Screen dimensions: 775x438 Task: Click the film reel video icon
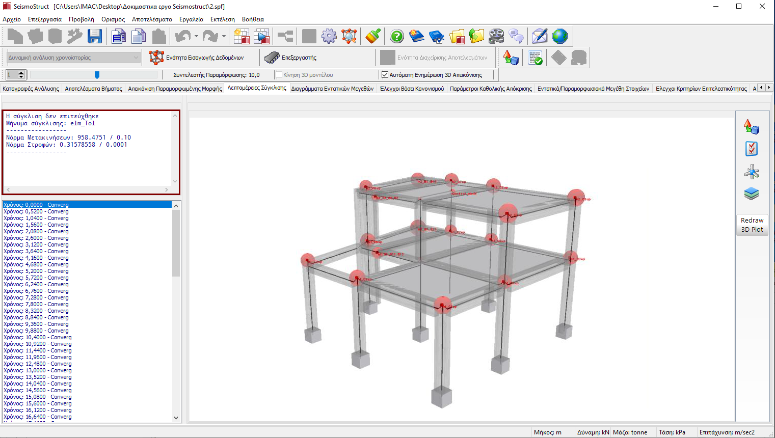pyautogui.click(x=496, y=36)
